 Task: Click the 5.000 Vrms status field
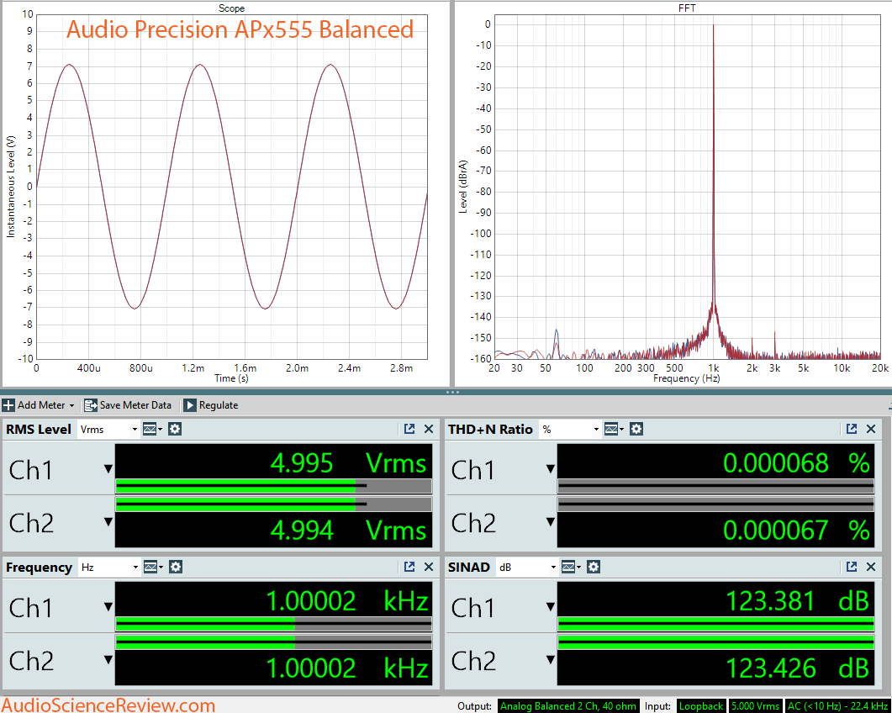pos(755,706)
